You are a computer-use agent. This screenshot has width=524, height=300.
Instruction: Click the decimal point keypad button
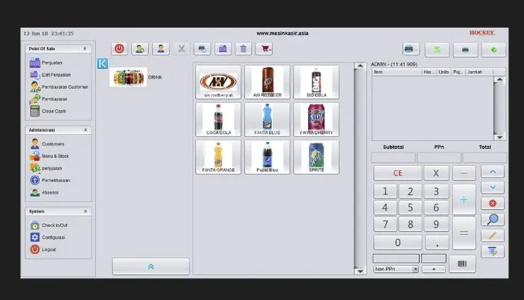click(x=437, y=243)
